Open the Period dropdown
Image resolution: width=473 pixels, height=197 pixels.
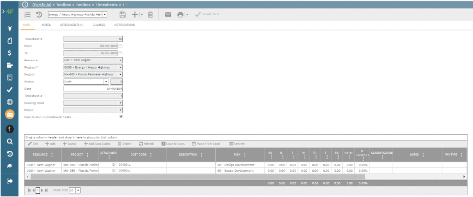pos(121,110)
